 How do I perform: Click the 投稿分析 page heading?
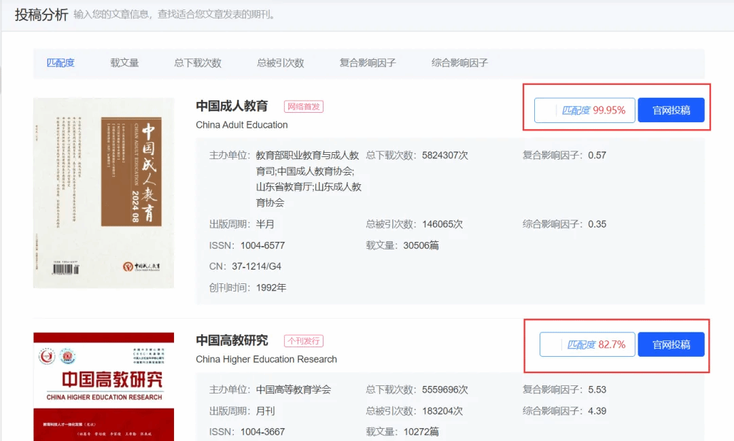(41, 14)
